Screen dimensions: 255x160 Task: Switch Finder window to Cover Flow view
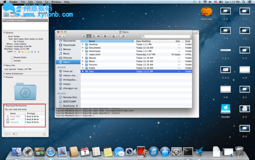point(98,36)
